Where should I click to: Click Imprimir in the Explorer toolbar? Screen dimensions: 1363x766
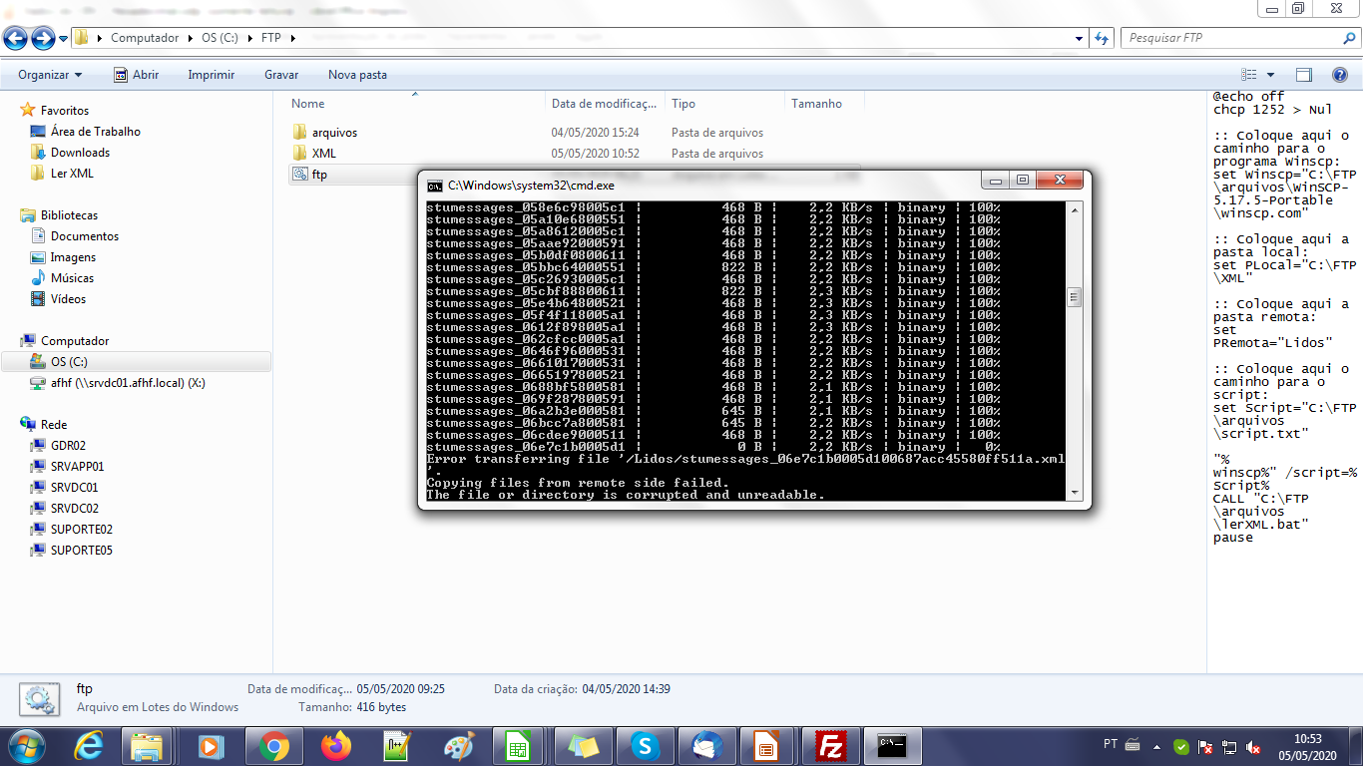pyautogui.click(x=211, y=75)
